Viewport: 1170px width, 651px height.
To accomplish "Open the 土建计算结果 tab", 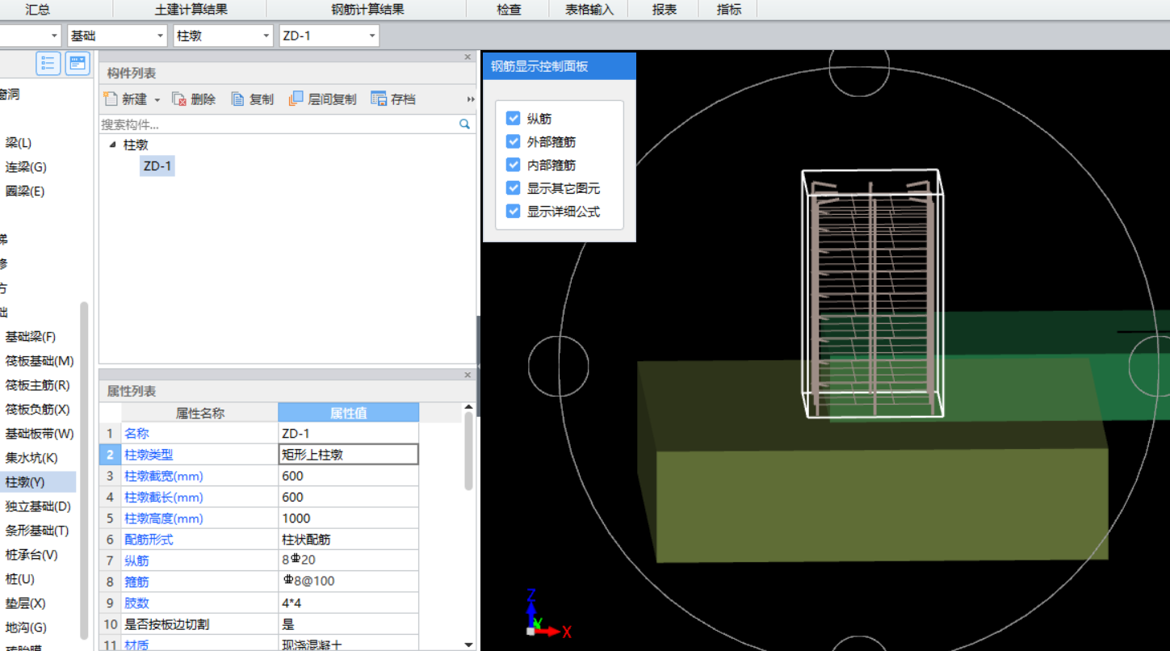I will (x=191, y=10).
